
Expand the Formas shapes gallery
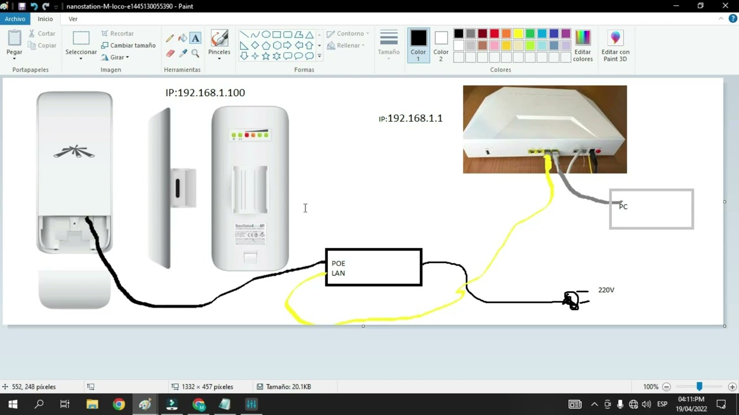319,56
